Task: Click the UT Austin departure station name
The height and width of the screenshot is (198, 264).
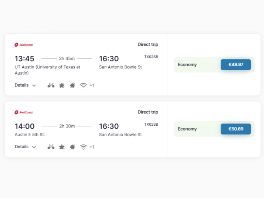Action: click(47, 70)
